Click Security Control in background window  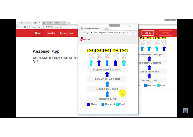[x=153, y=63]
